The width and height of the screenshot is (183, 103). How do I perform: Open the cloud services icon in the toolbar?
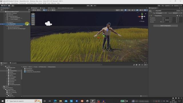(9, 6)
